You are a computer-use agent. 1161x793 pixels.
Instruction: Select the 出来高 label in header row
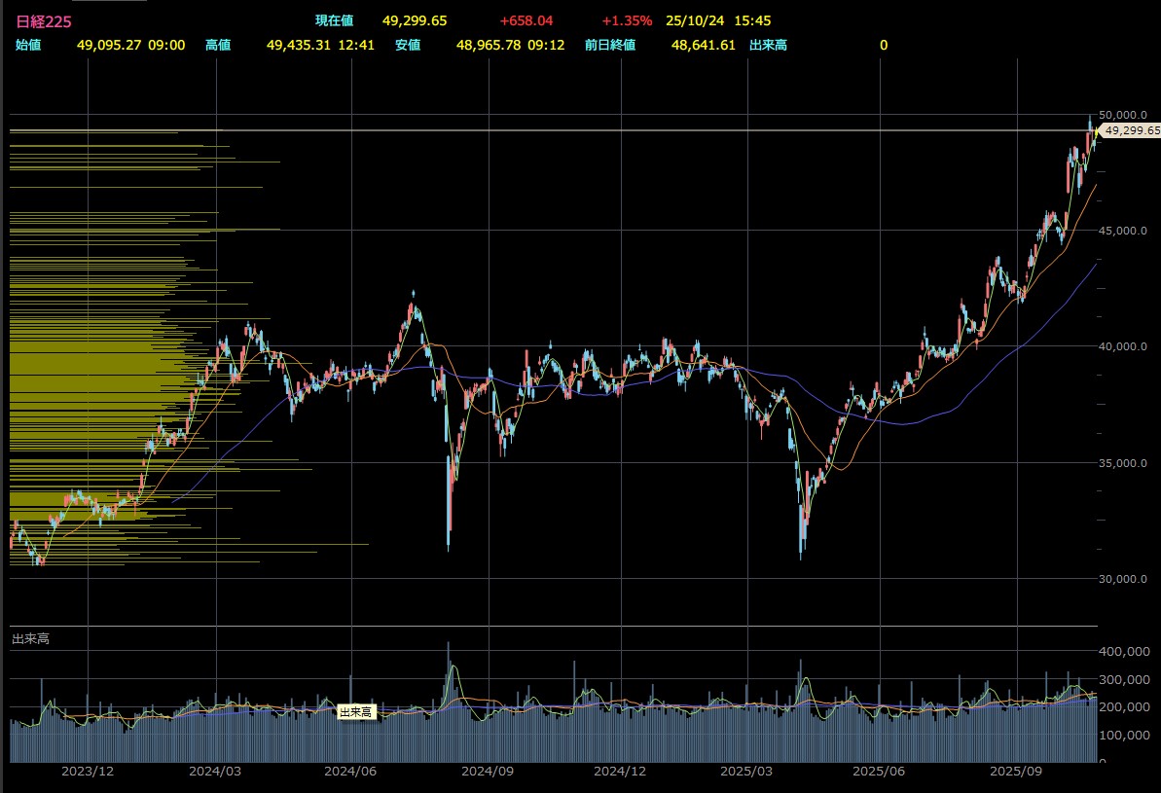(768, 45)
